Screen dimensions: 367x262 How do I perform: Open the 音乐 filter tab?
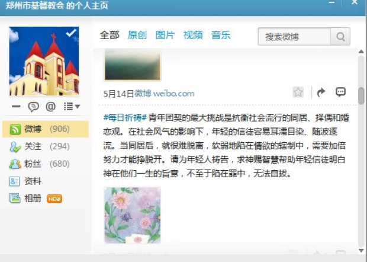coord(221,35)
